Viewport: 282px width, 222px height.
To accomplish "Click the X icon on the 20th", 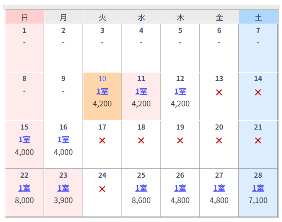I will tap(219, 141).
